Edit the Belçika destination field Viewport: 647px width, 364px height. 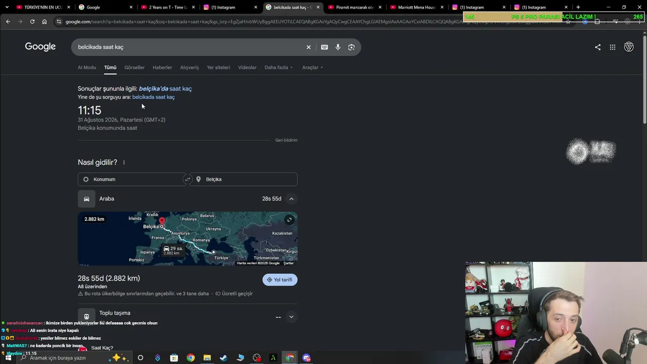click(244, 179)
